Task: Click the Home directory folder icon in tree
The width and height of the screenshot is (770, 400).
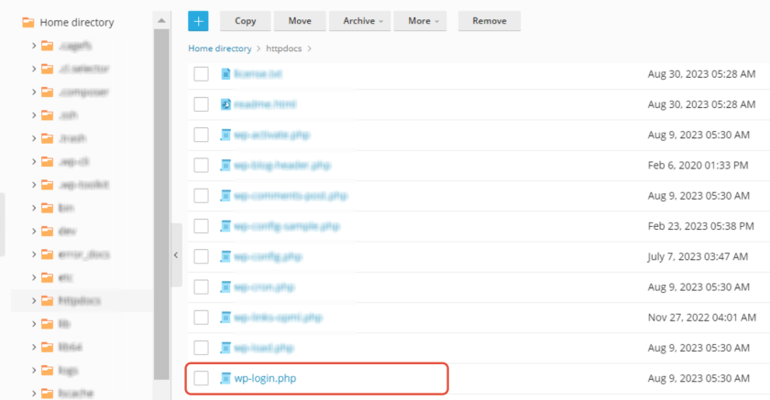Action: click(28, 23)
